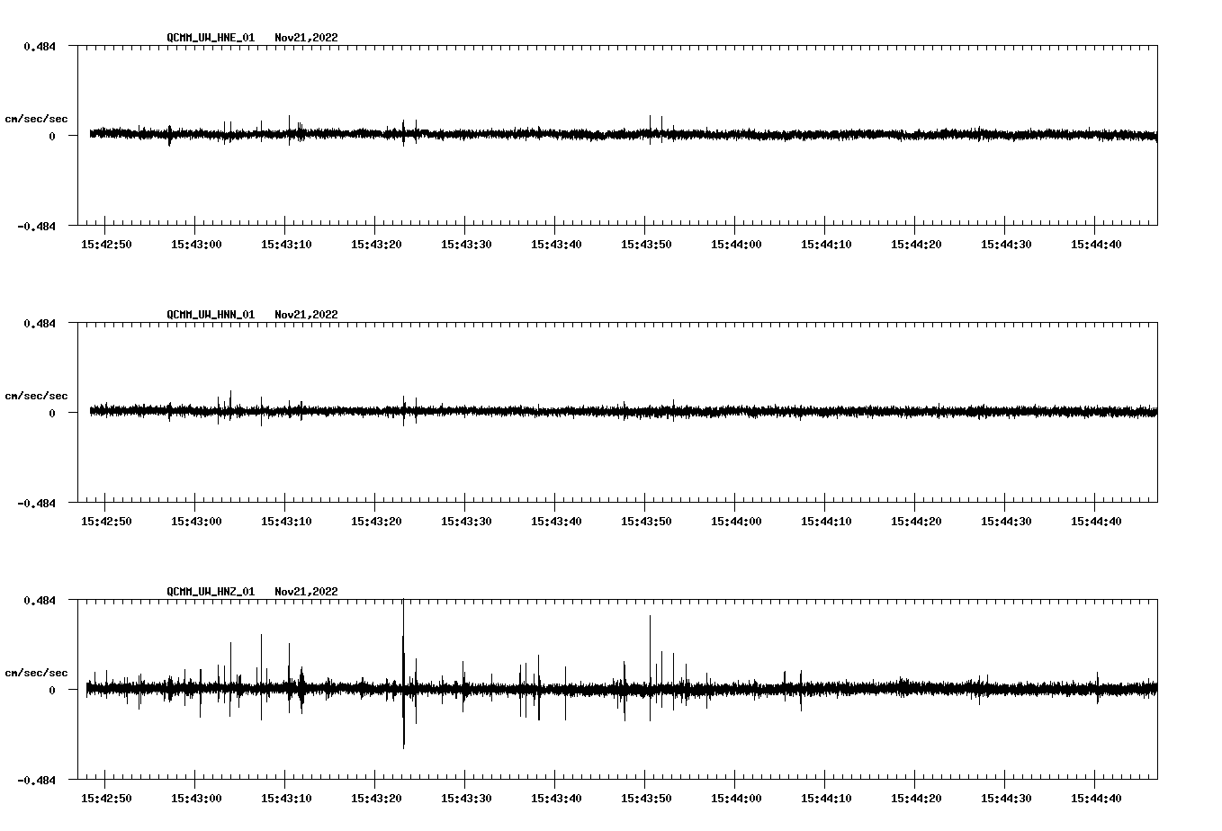The image size is (1222, 831).
Task: Click the 15:44:30 time label under HNN plot
Action: pos(1006,522)
